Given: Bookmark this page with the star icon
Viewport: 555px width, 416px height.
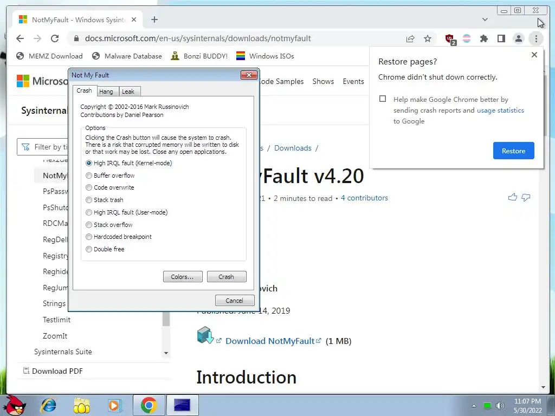Looking at the screenshot, I should coord(428,38).
